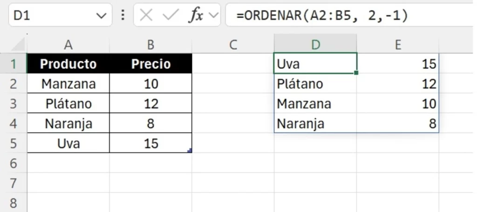Click the Select All corner triangle
This screenshot has height=212, width=477.
click(18, 45)
